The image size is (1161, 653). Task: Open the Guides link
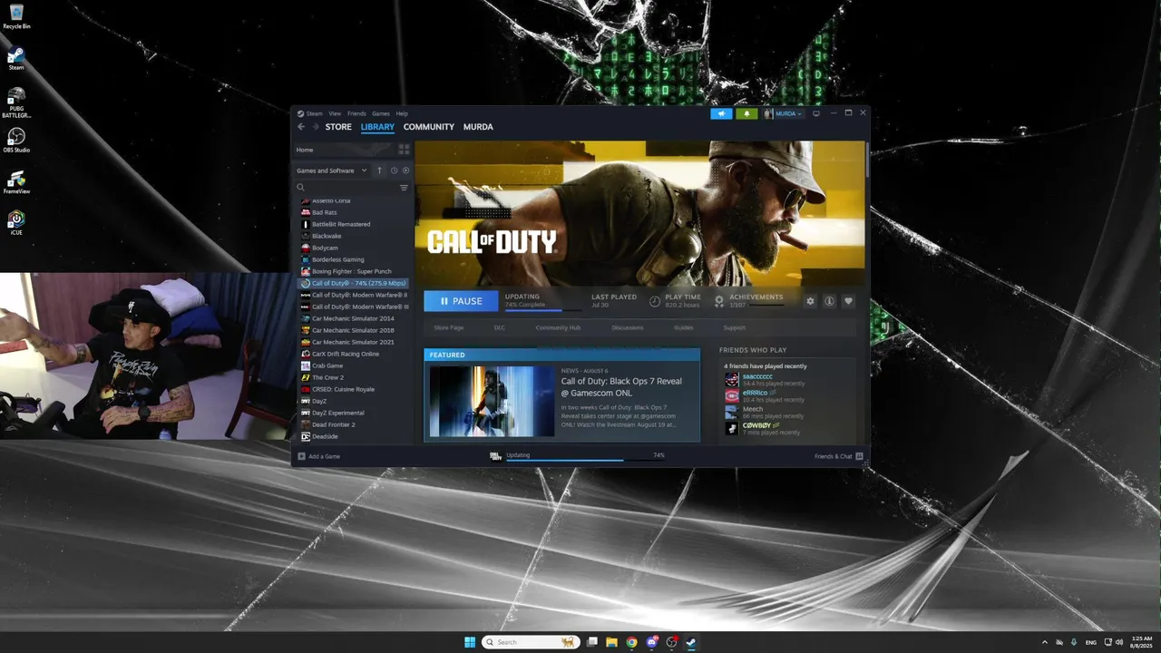[684, 327]
